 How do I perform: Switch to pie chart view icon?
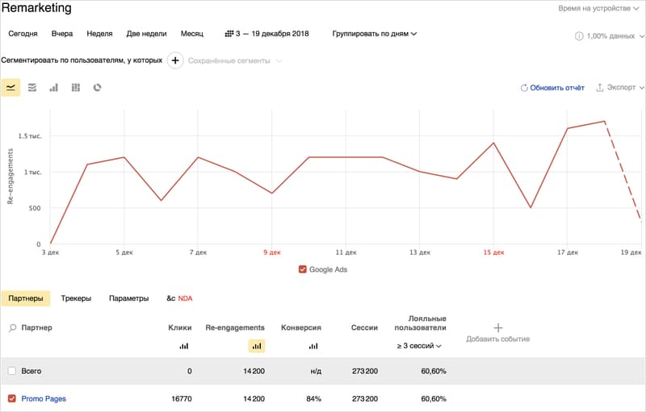(97, 88)
